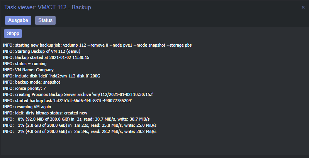The image size is (309, 158).
Task: Click the 'status = running' log line
Action: coord(25,64)
